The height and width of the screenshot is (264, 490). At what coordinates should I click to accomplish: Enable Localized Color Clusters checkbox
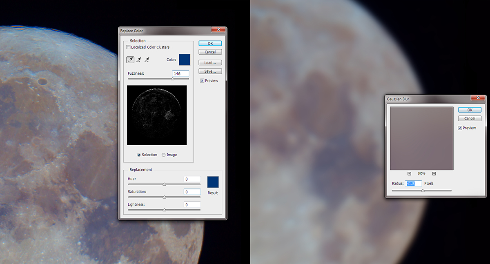click(129, 47)
